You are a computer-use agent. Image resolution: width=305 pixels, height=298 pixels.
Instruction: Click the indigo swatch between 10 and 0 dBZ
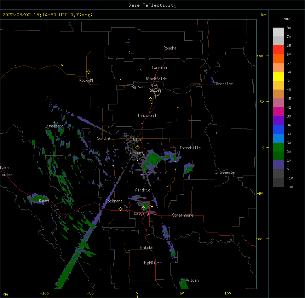[x=278, y=165]
